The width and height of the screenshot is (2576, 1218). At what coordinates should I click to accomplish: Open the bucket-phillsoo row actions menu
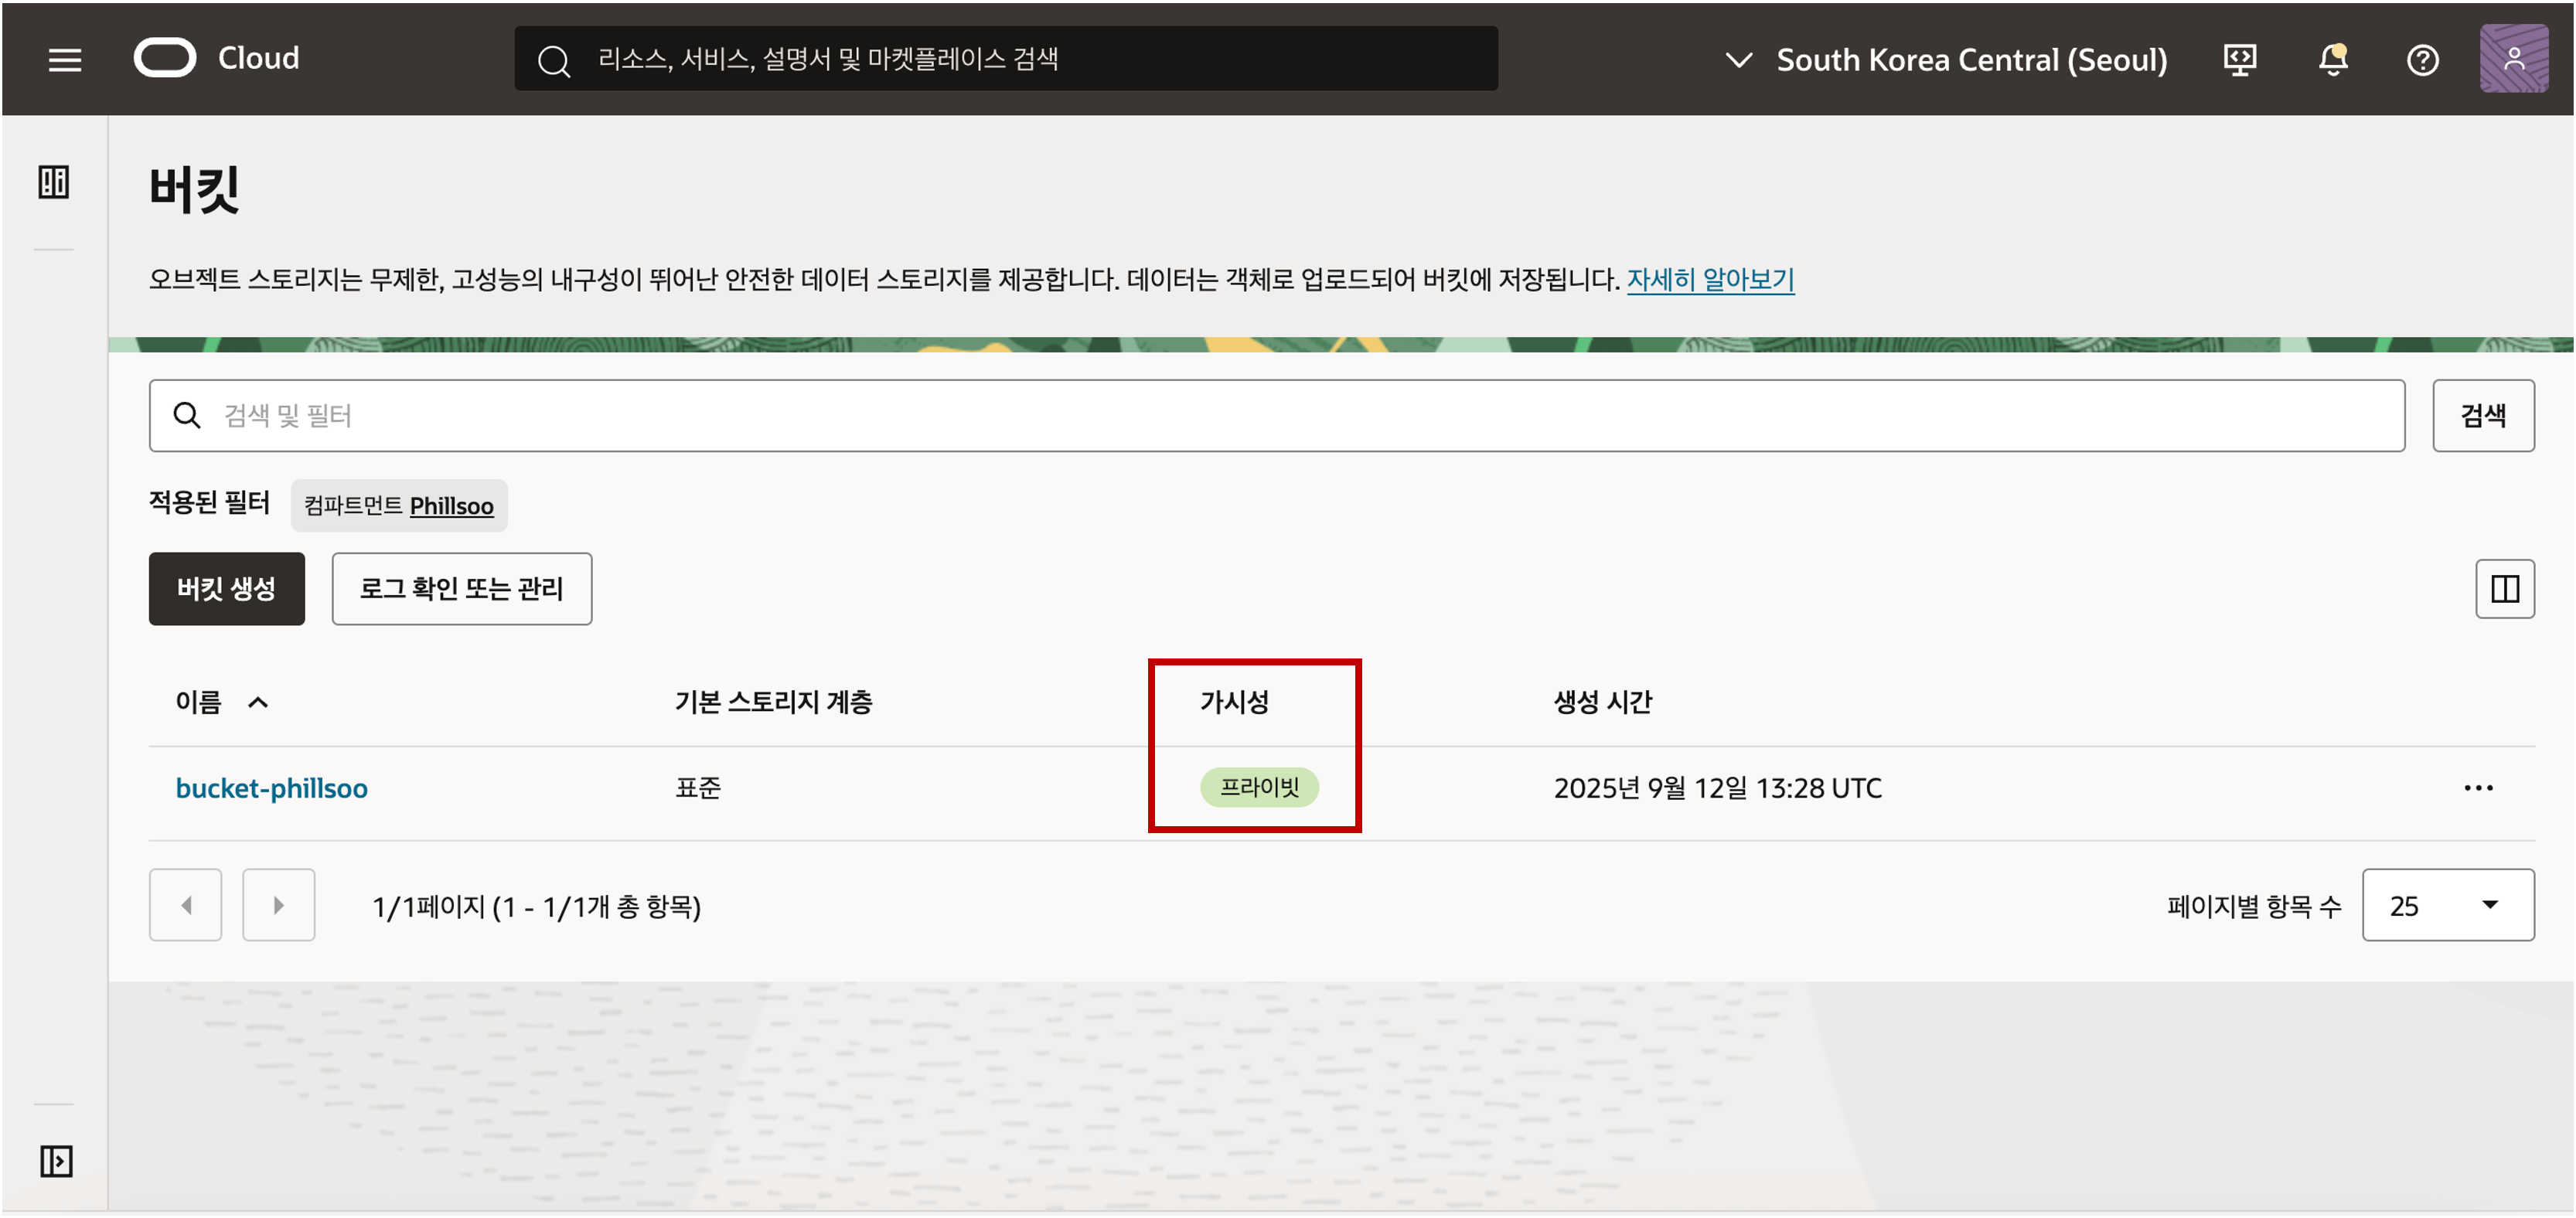click(x=2478, y=788)
